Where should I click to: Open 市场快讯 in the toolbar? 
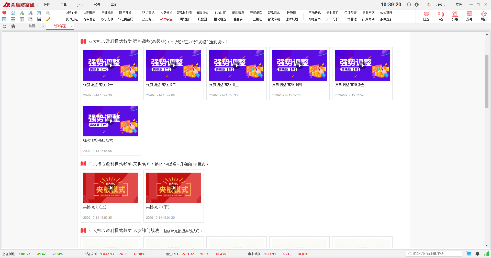tap(315, 12)
